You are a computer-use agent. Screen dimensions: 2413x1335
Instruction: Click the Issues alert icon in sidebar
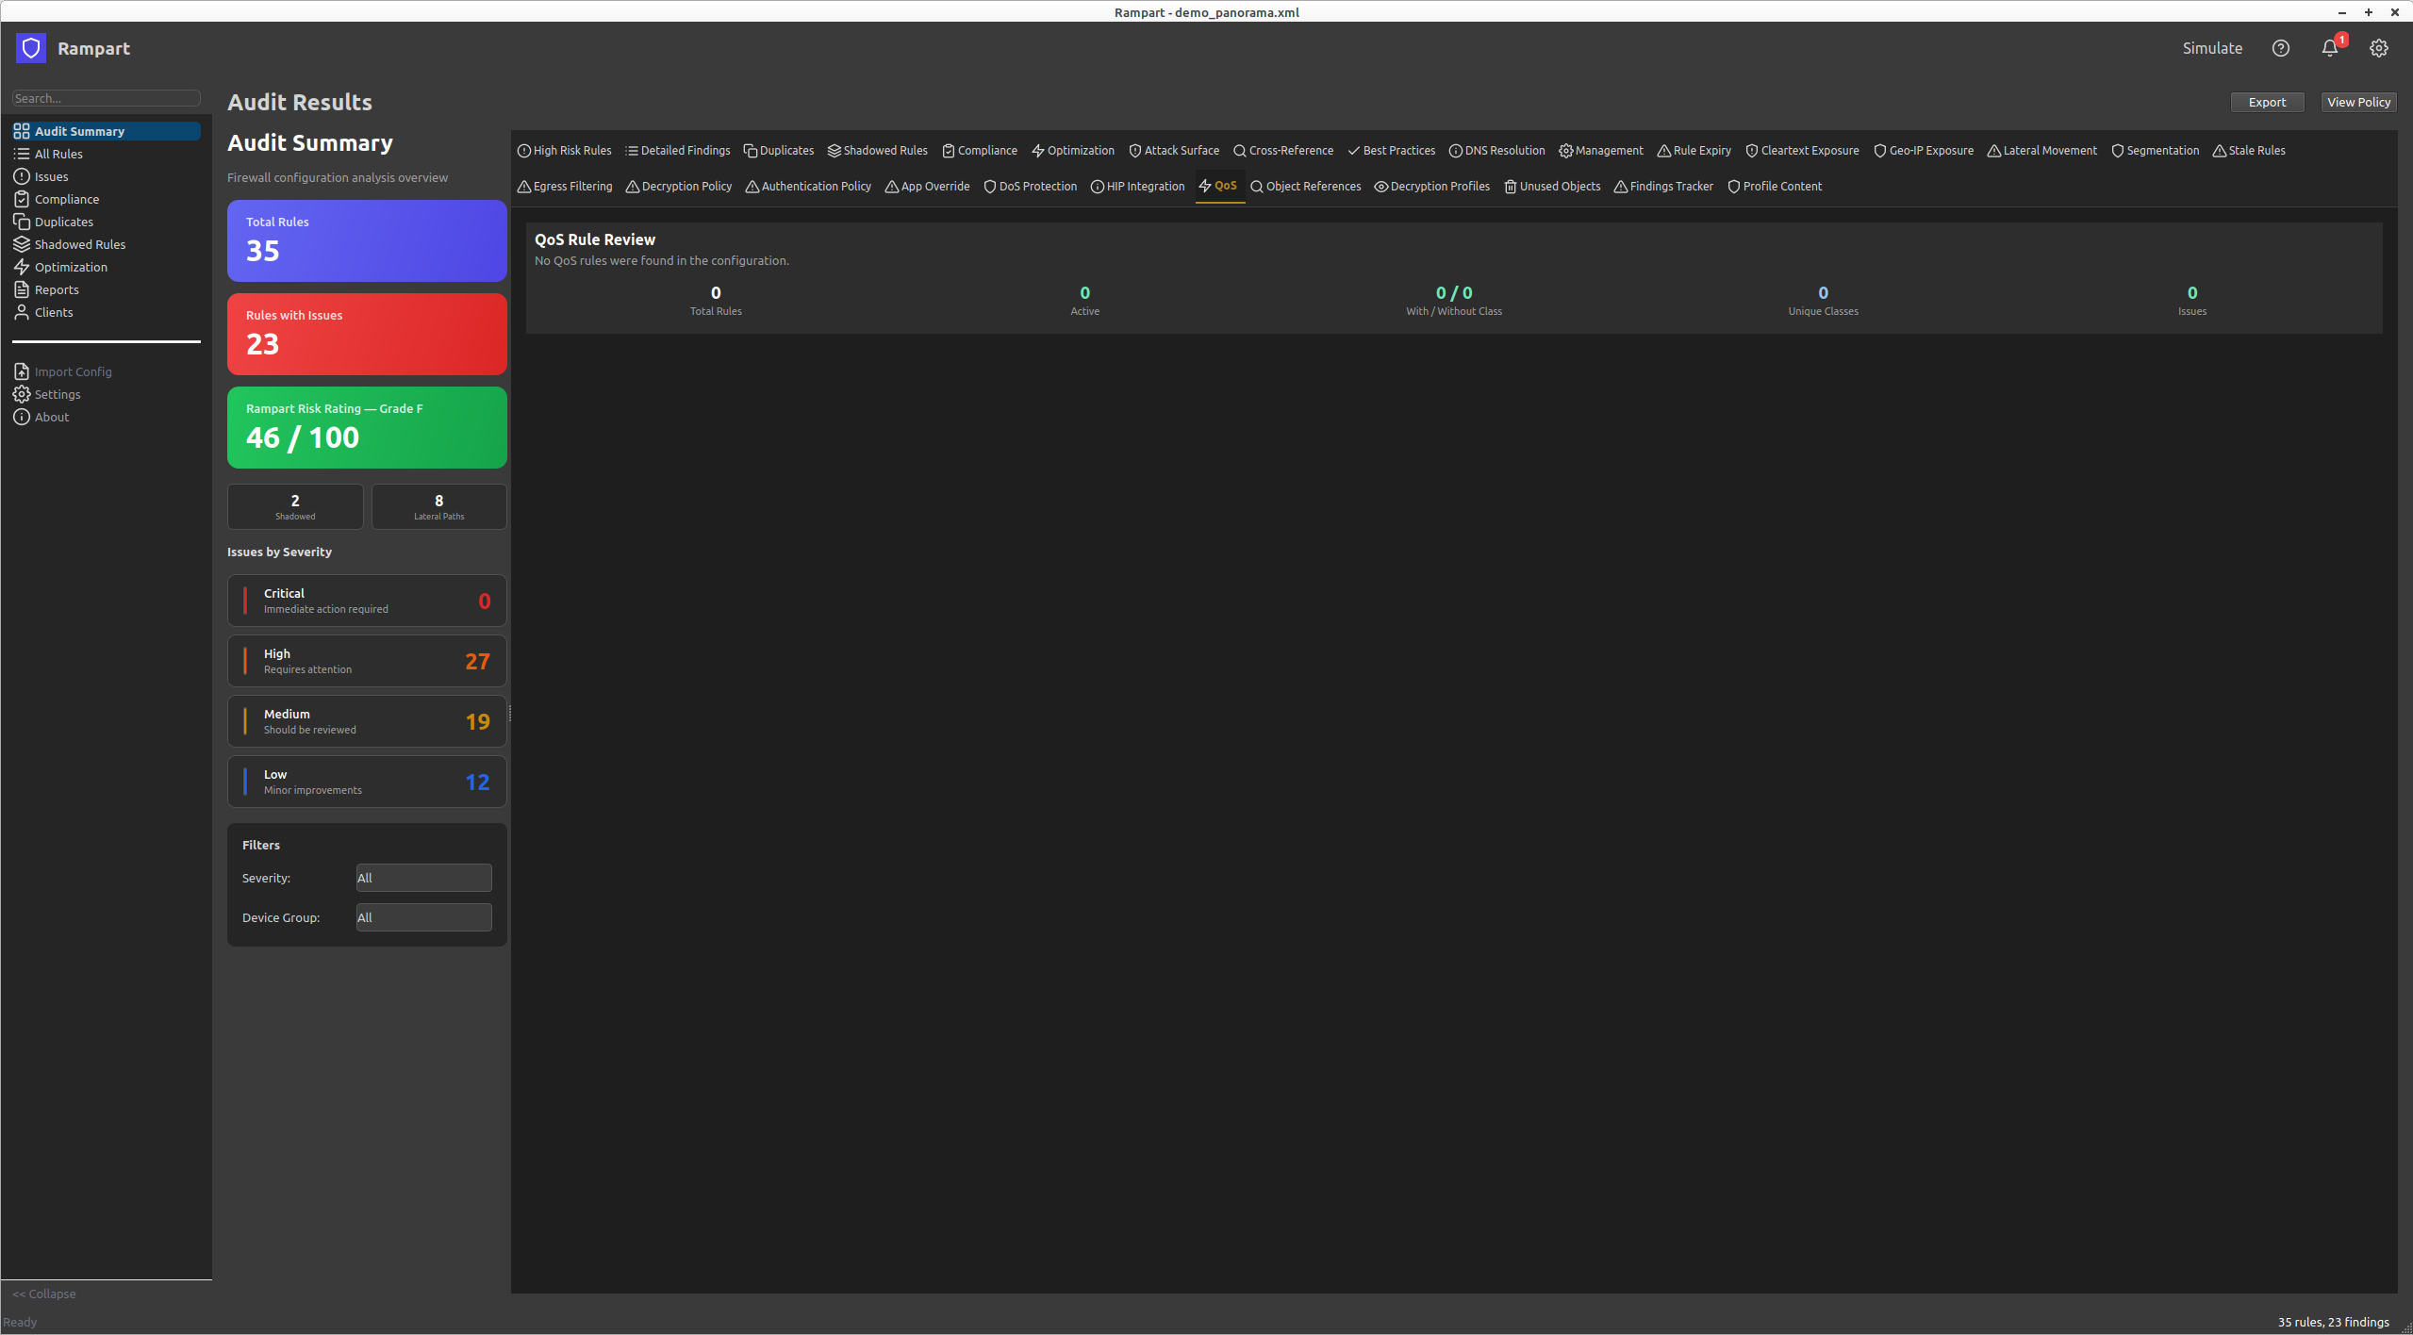tap(22, 176)
